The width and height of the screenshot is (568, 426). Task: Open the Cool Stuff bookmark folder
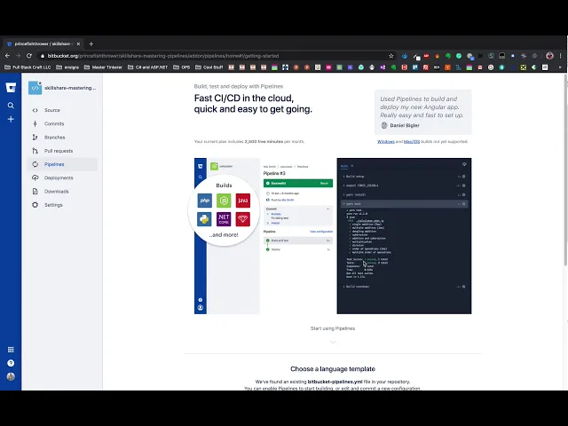coord(209,67)
